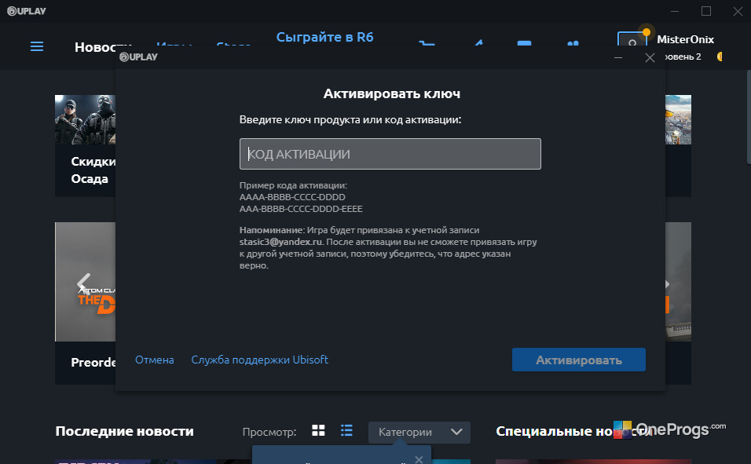This screenshot has height=464, width=751.
Task: Open MisterOnix profile name
Action: 685,39
